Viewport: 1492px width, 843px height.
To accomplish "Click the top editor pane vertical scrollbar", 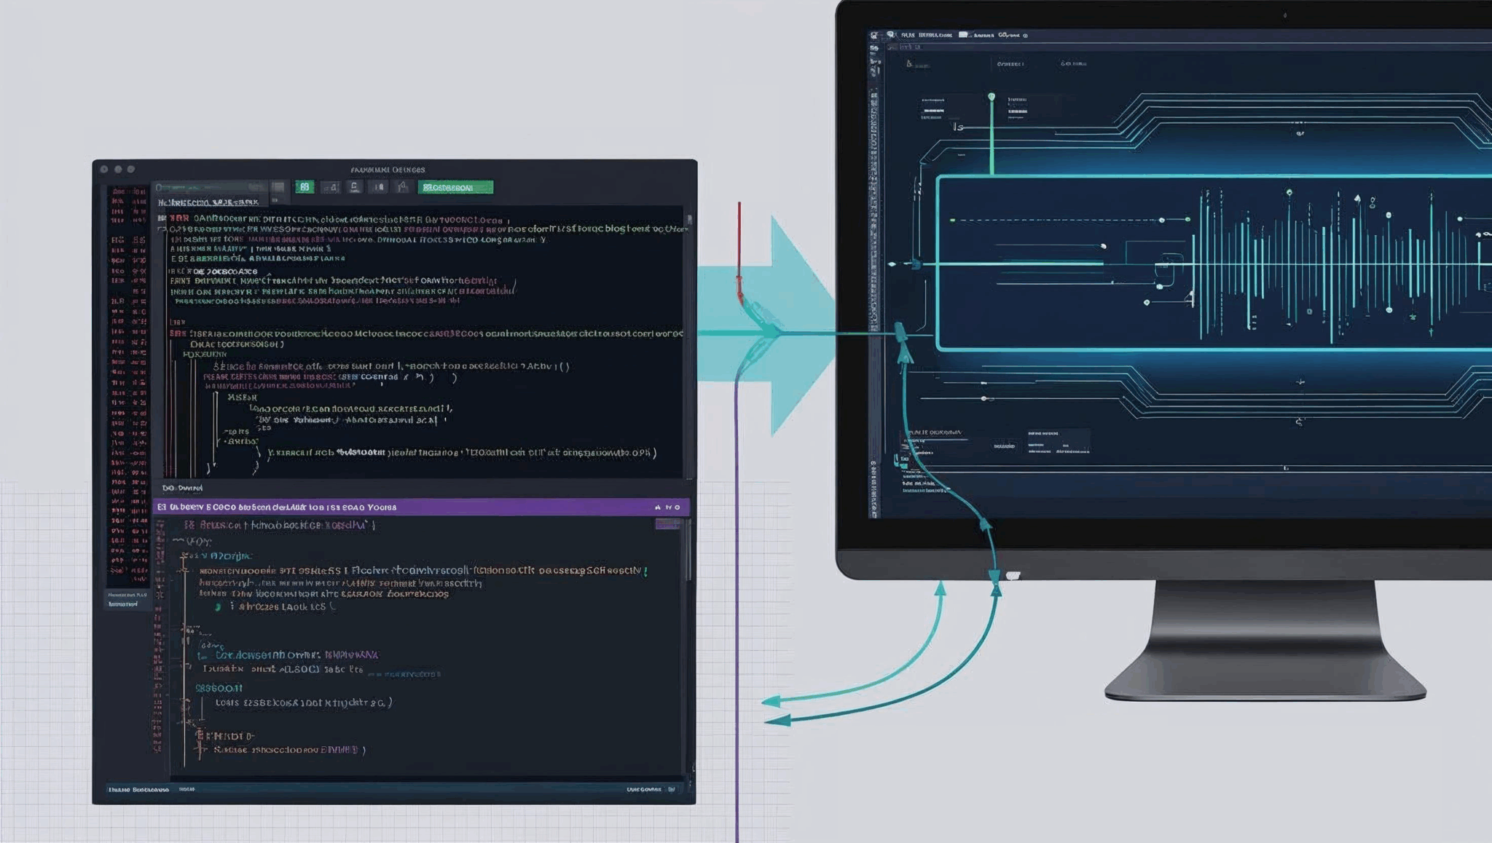I will click(x=689, y=218).
